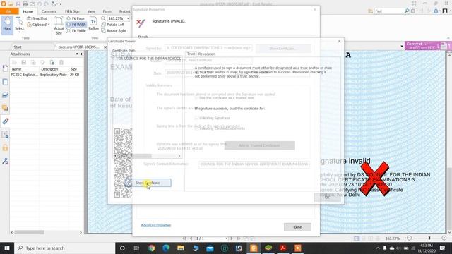Open the Fill & Sign tab
Viewport: 452px width, 254px height.
[x=72, y=11]
